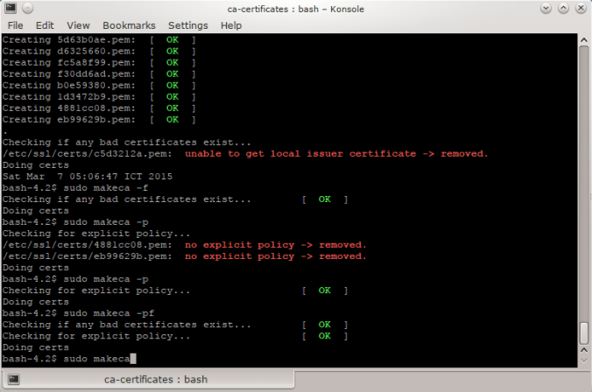
Task: Click scrollbar up arrow at the top
Action: tap(584, 40)
